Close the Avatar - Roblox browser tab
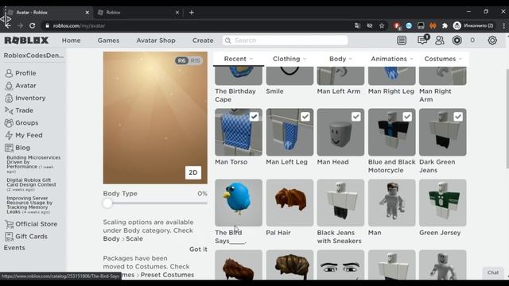The height and width of the screenshot is (286, 509). [x=87, y=13]
